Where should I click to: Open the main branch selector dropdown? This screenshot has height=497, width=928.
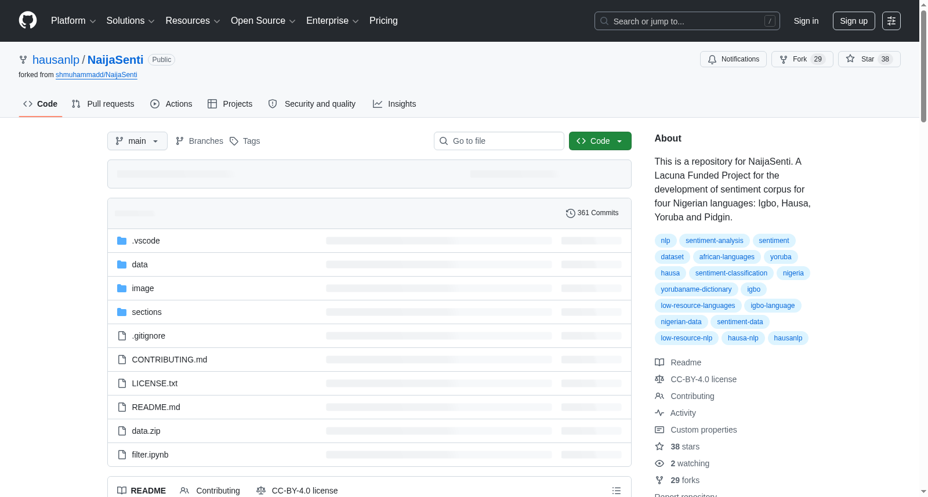point(137,141)
